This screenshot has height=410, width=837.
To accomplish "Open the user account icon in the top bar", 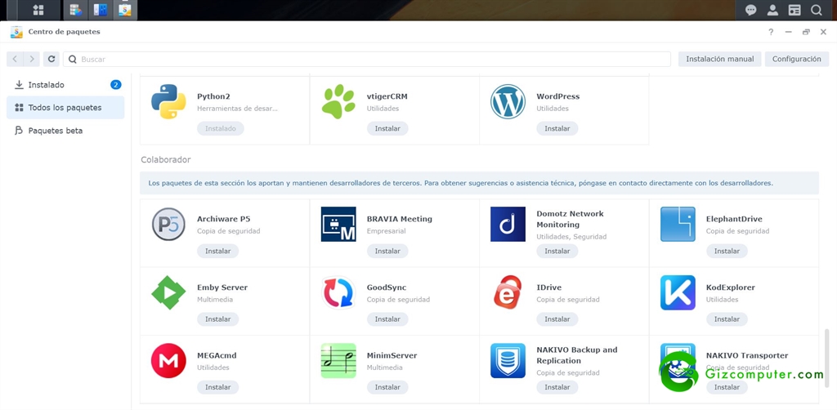I will pos(772,10).
